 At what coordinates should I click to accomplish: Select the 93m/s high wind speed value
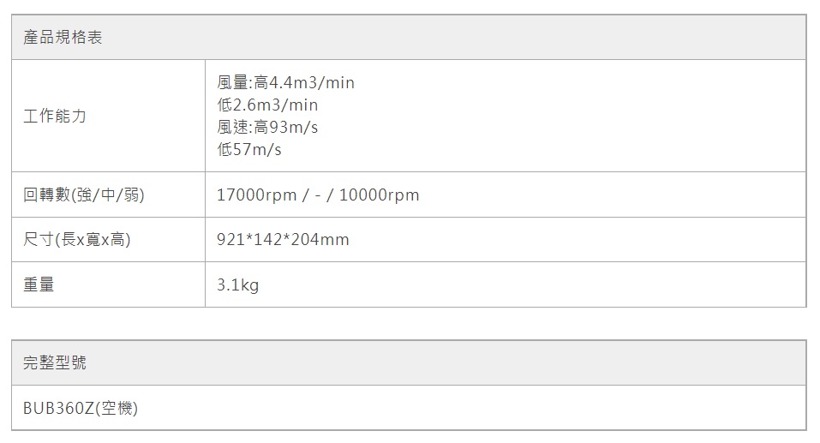293,128
